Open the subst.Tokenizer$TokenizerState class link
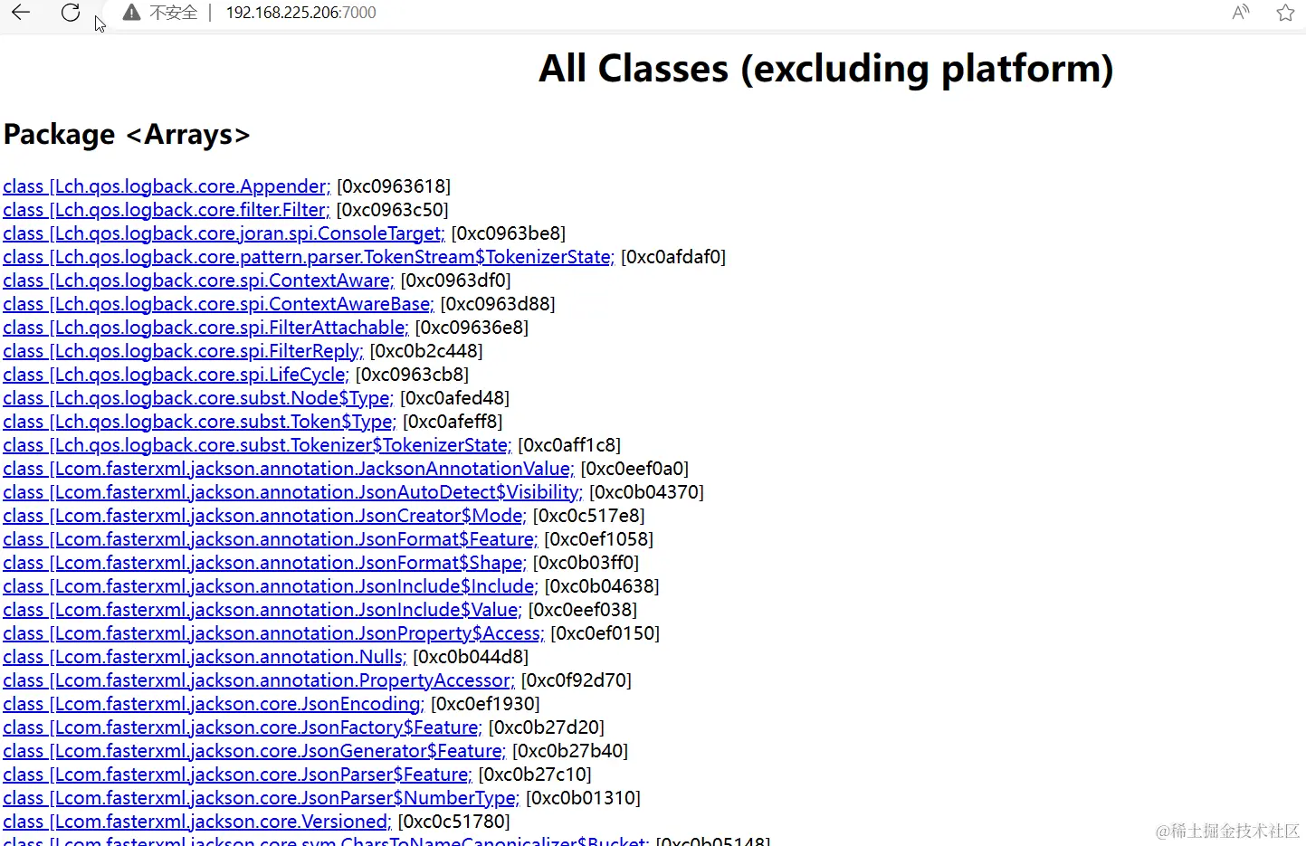This screenshot has height=846, width=1306. coord(257,445)
